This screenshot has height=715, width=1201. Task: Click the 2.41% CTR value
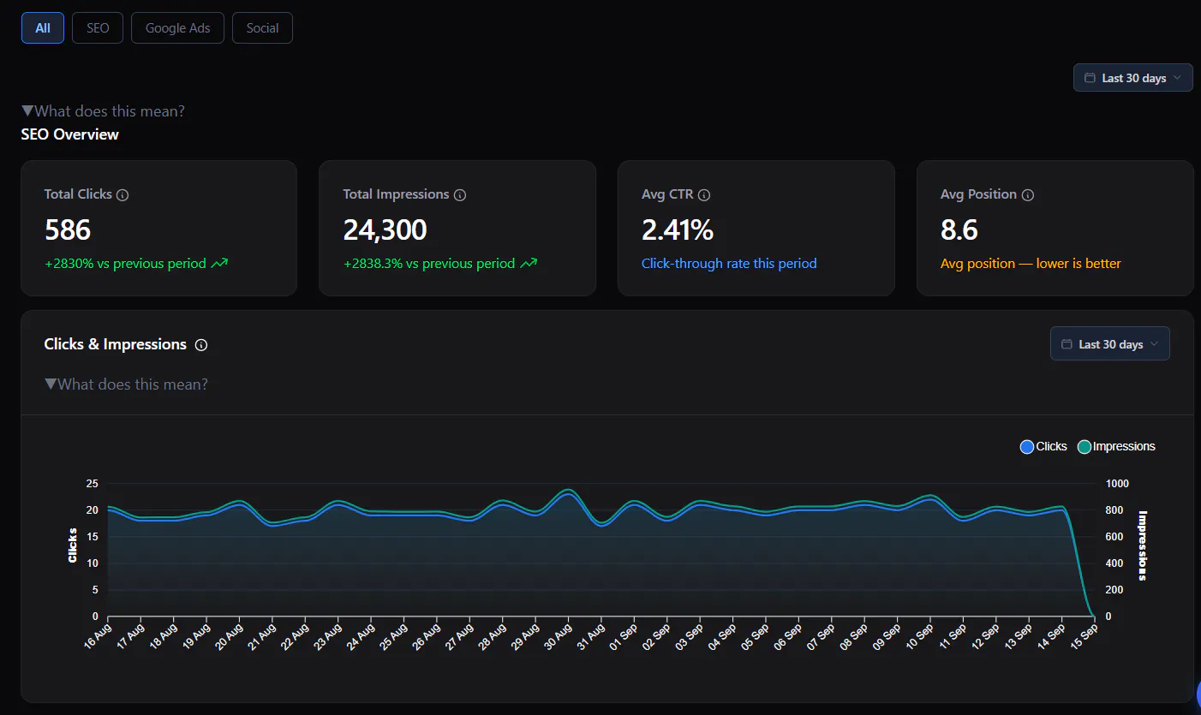[678, 229]
